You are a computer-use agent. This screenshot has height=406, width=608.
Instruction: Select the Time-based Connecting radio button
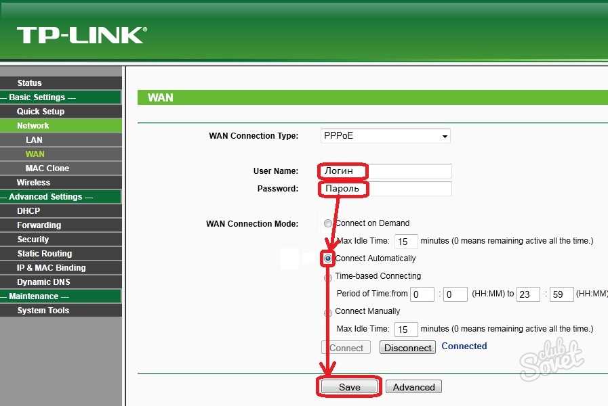click(x=328, y=277)
